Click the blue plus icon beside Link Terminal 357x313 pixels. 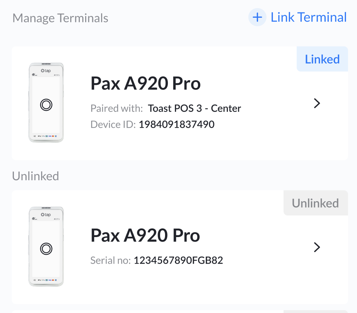(257, 17)
